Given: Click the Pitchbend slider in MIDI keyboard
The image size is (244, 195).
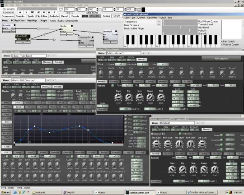Looking at the screenshot, I should coord(180,28).
